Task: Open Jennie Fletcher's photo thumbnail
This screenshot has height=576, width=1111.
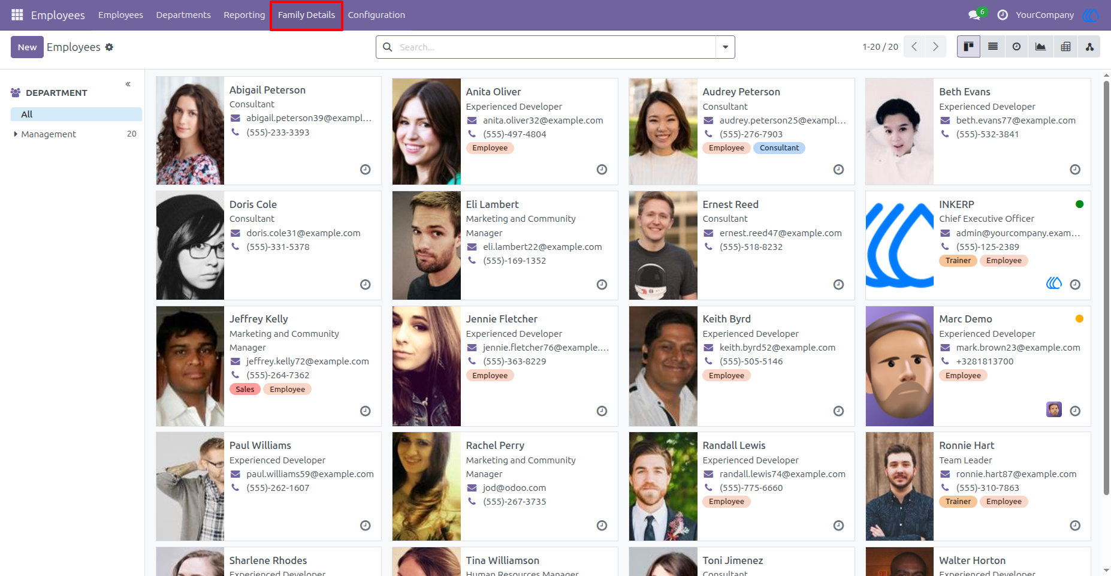Action: [427, 366]
